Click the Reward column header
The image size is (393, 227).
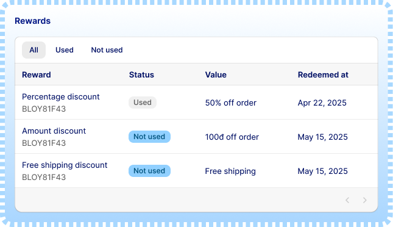coord(37,75)
